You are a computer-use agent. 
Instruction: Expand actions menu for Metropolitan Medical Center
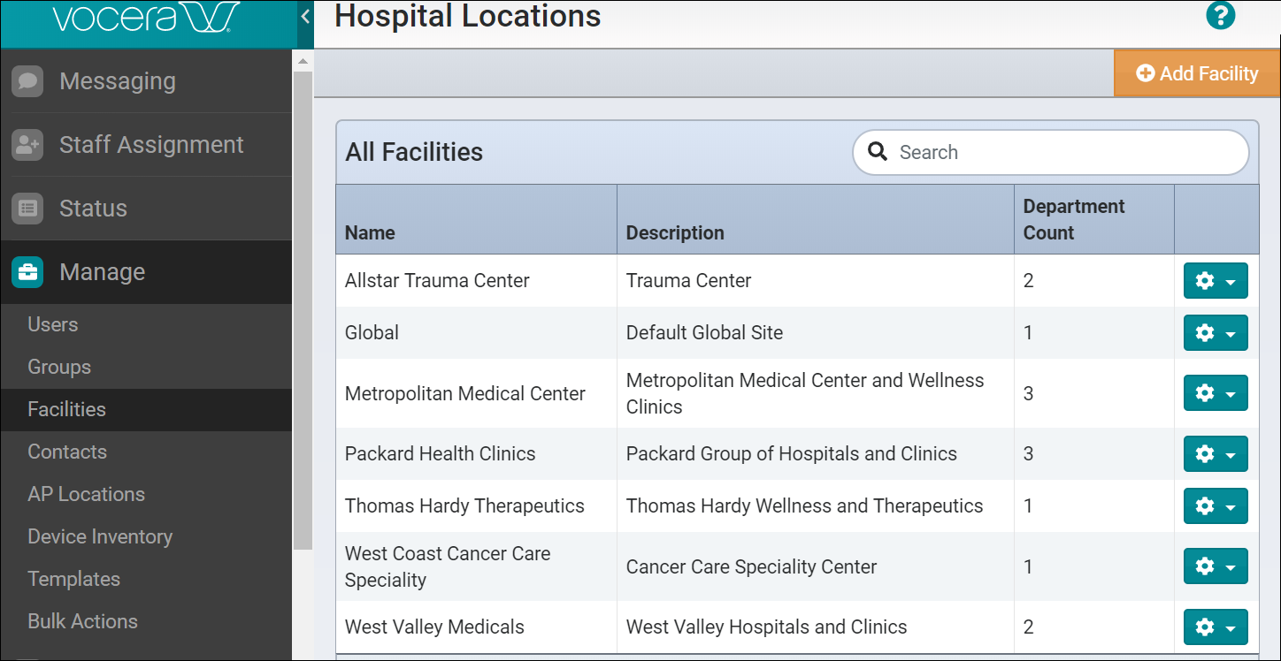click(x=1216, y=393)
